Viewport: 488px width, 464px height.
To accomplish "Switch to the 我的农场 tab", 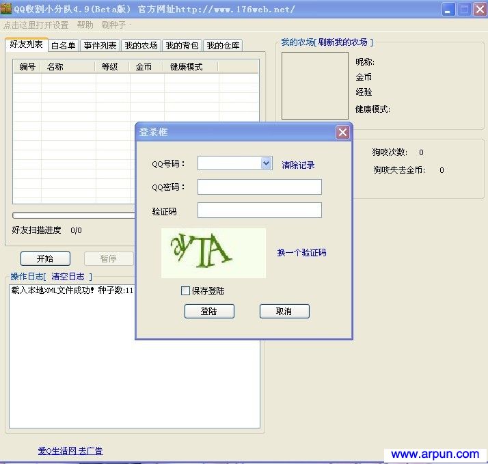I will [141, 45].
